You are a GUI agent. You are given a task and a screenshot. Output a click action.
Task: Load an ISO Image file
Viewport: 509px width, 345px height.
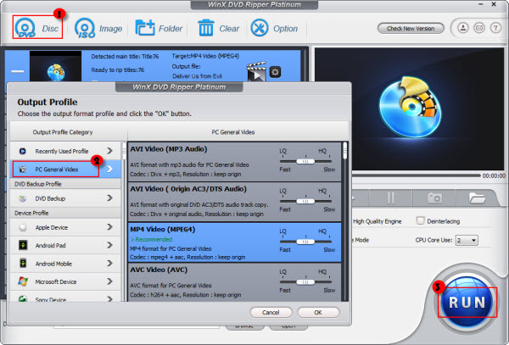click(x=98, y=28)
